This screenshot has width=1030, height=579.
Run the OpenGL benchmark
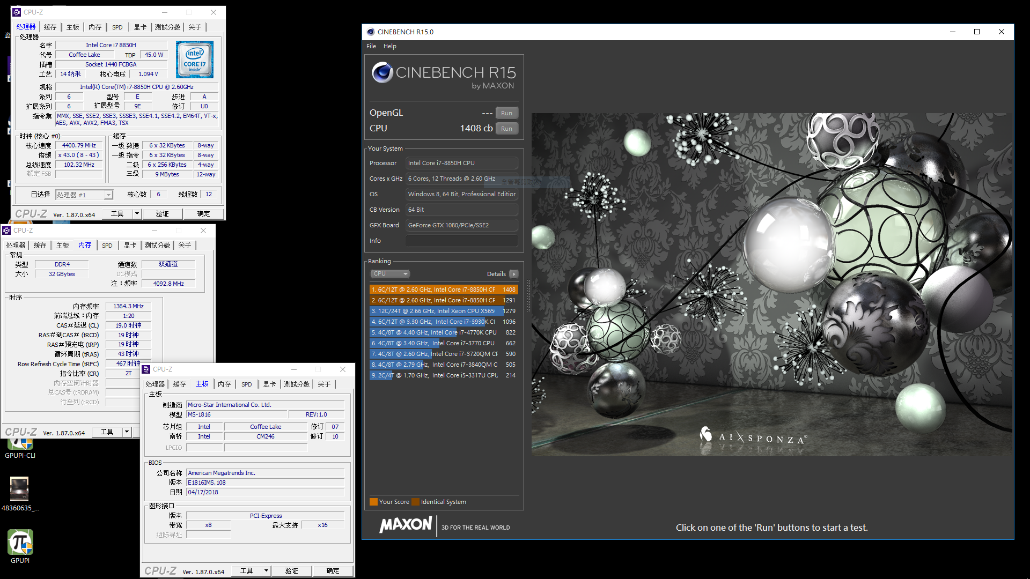point(506,113)
